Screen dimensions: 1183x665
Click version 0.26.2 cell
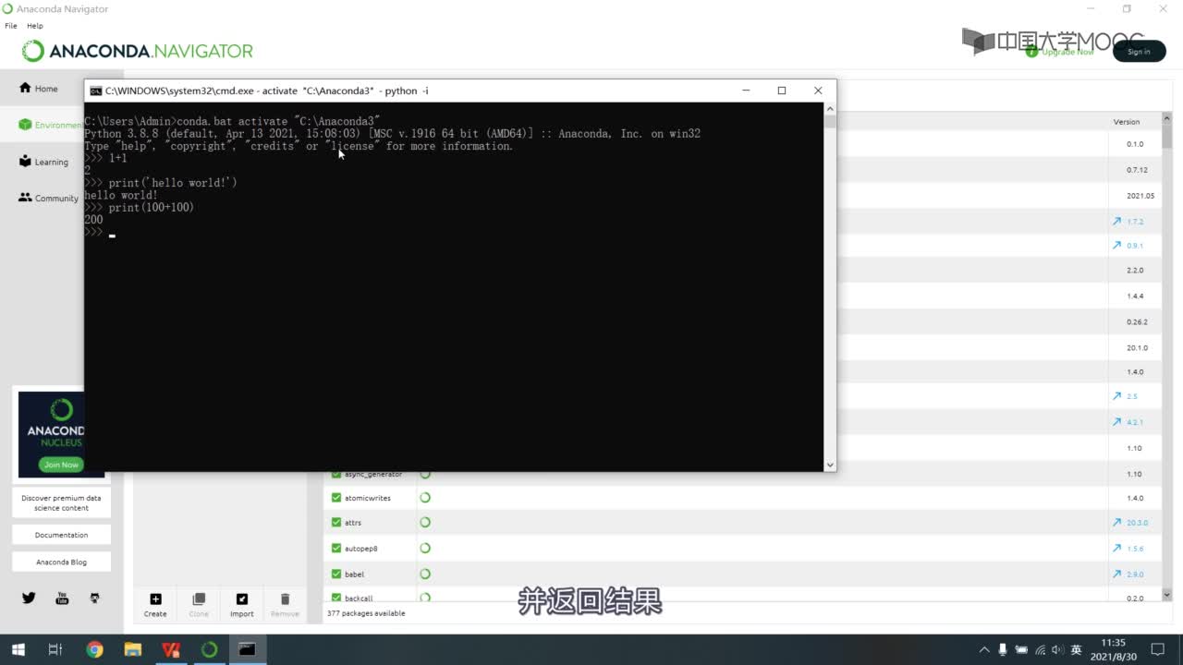(x=1137, y=322)
